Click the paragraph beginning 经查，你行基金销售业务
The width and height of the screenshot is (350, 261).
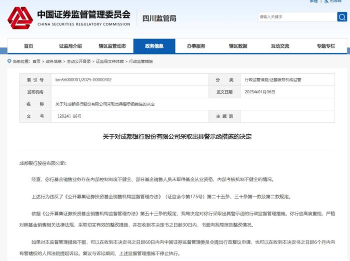[x=153, y=180]
